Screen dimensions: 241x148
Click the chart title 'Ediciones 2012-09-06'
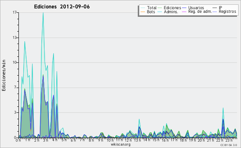[x=62, y=7]
